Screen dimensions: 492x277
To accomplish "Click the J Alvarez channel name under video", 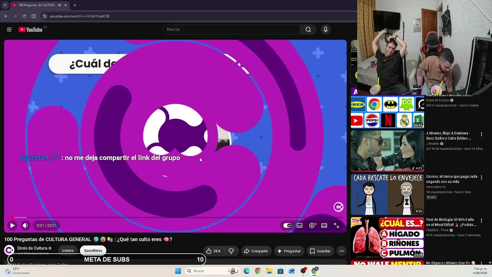I will click(432, 144).
